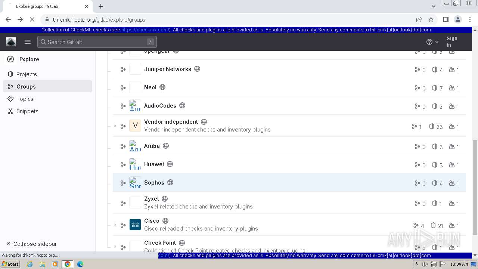Viewport: 478px width, 269px height.
Task: Expand Cisco subgroups
Action: point(115,225)
